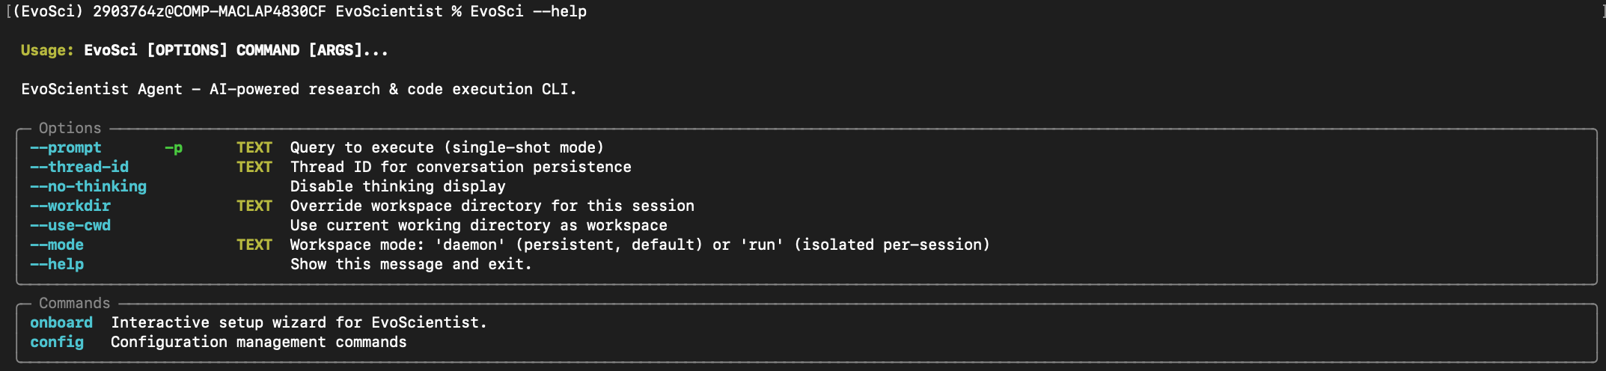Click the Commands section header
Viewport: 1606px width, 371px height.
75,303
